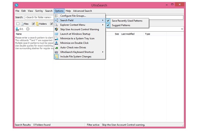Open the Sort by menu
The height and width of the screenshot is (131, 201).
[x=39, y=11]
